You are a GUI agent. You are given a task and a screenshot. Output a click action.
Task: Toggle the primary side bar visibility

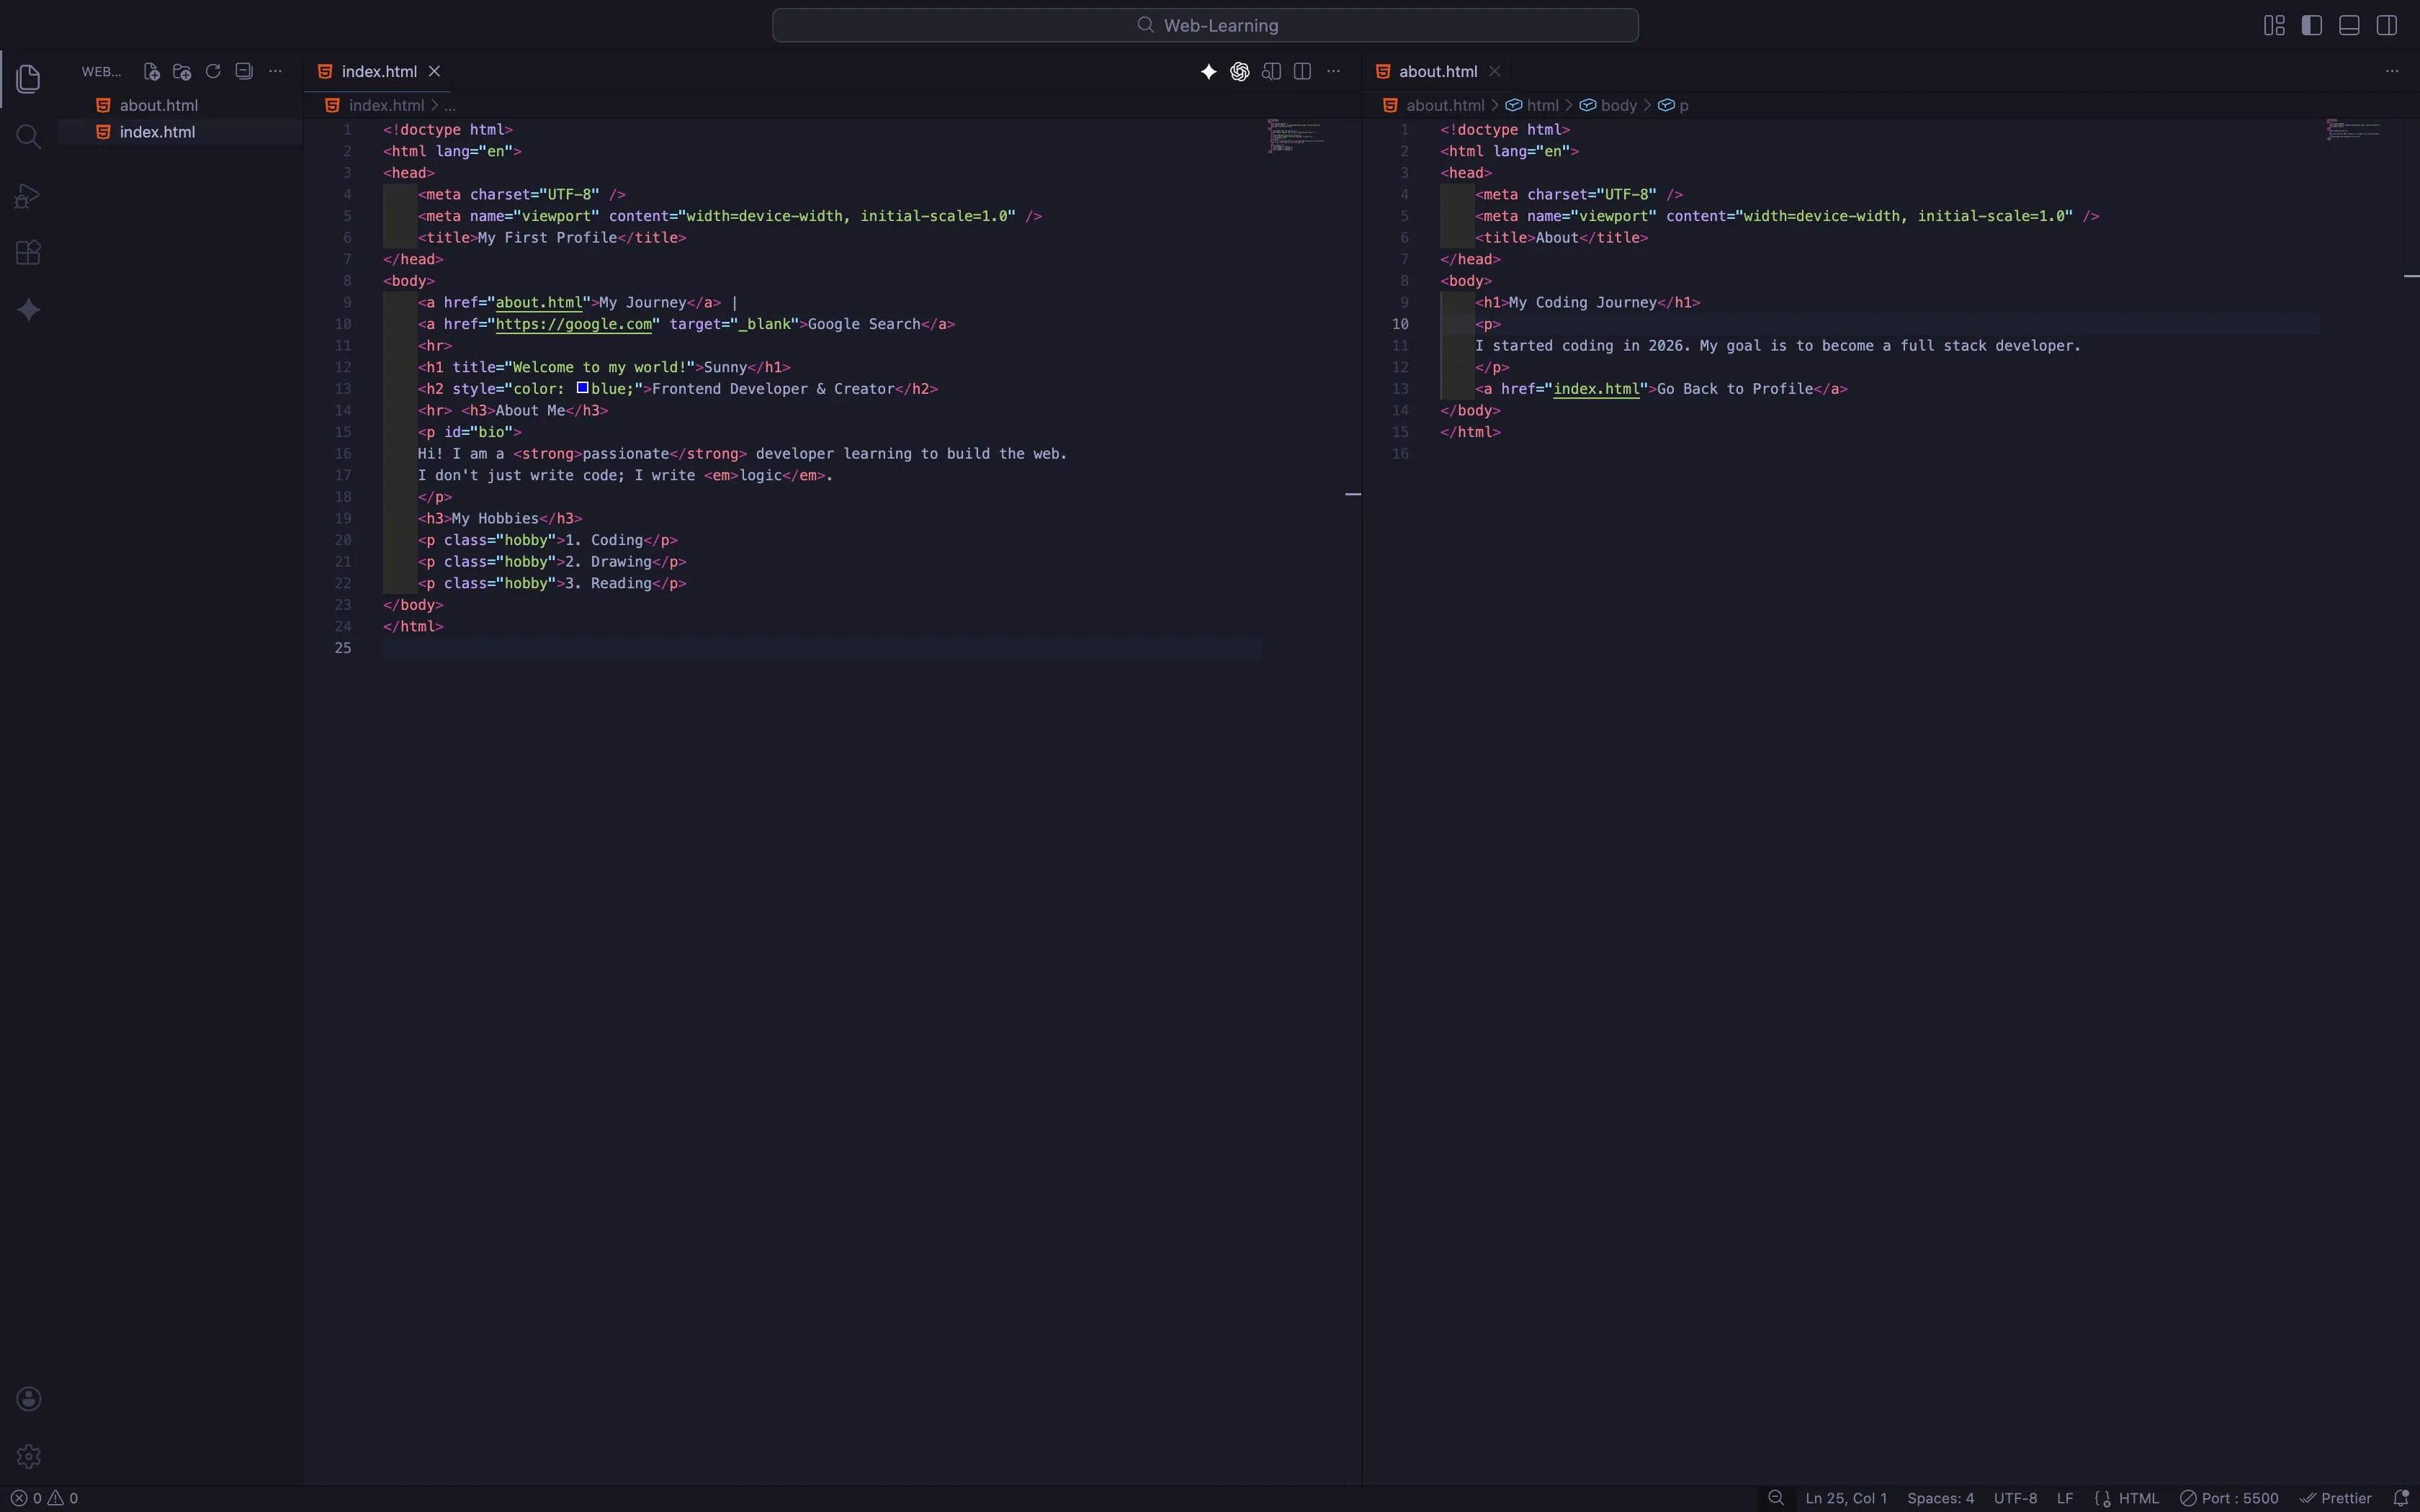click(x=2312, y=25)
